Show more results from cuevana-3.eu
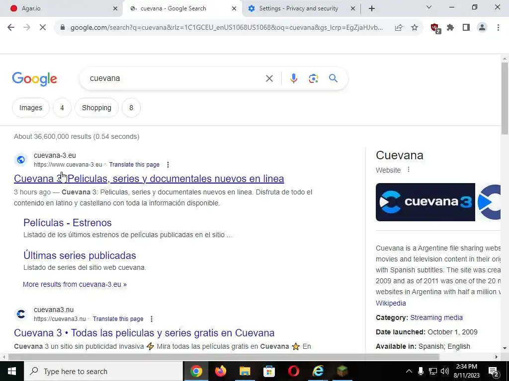Viewport: 509px width, 381px height. point(75,284)
